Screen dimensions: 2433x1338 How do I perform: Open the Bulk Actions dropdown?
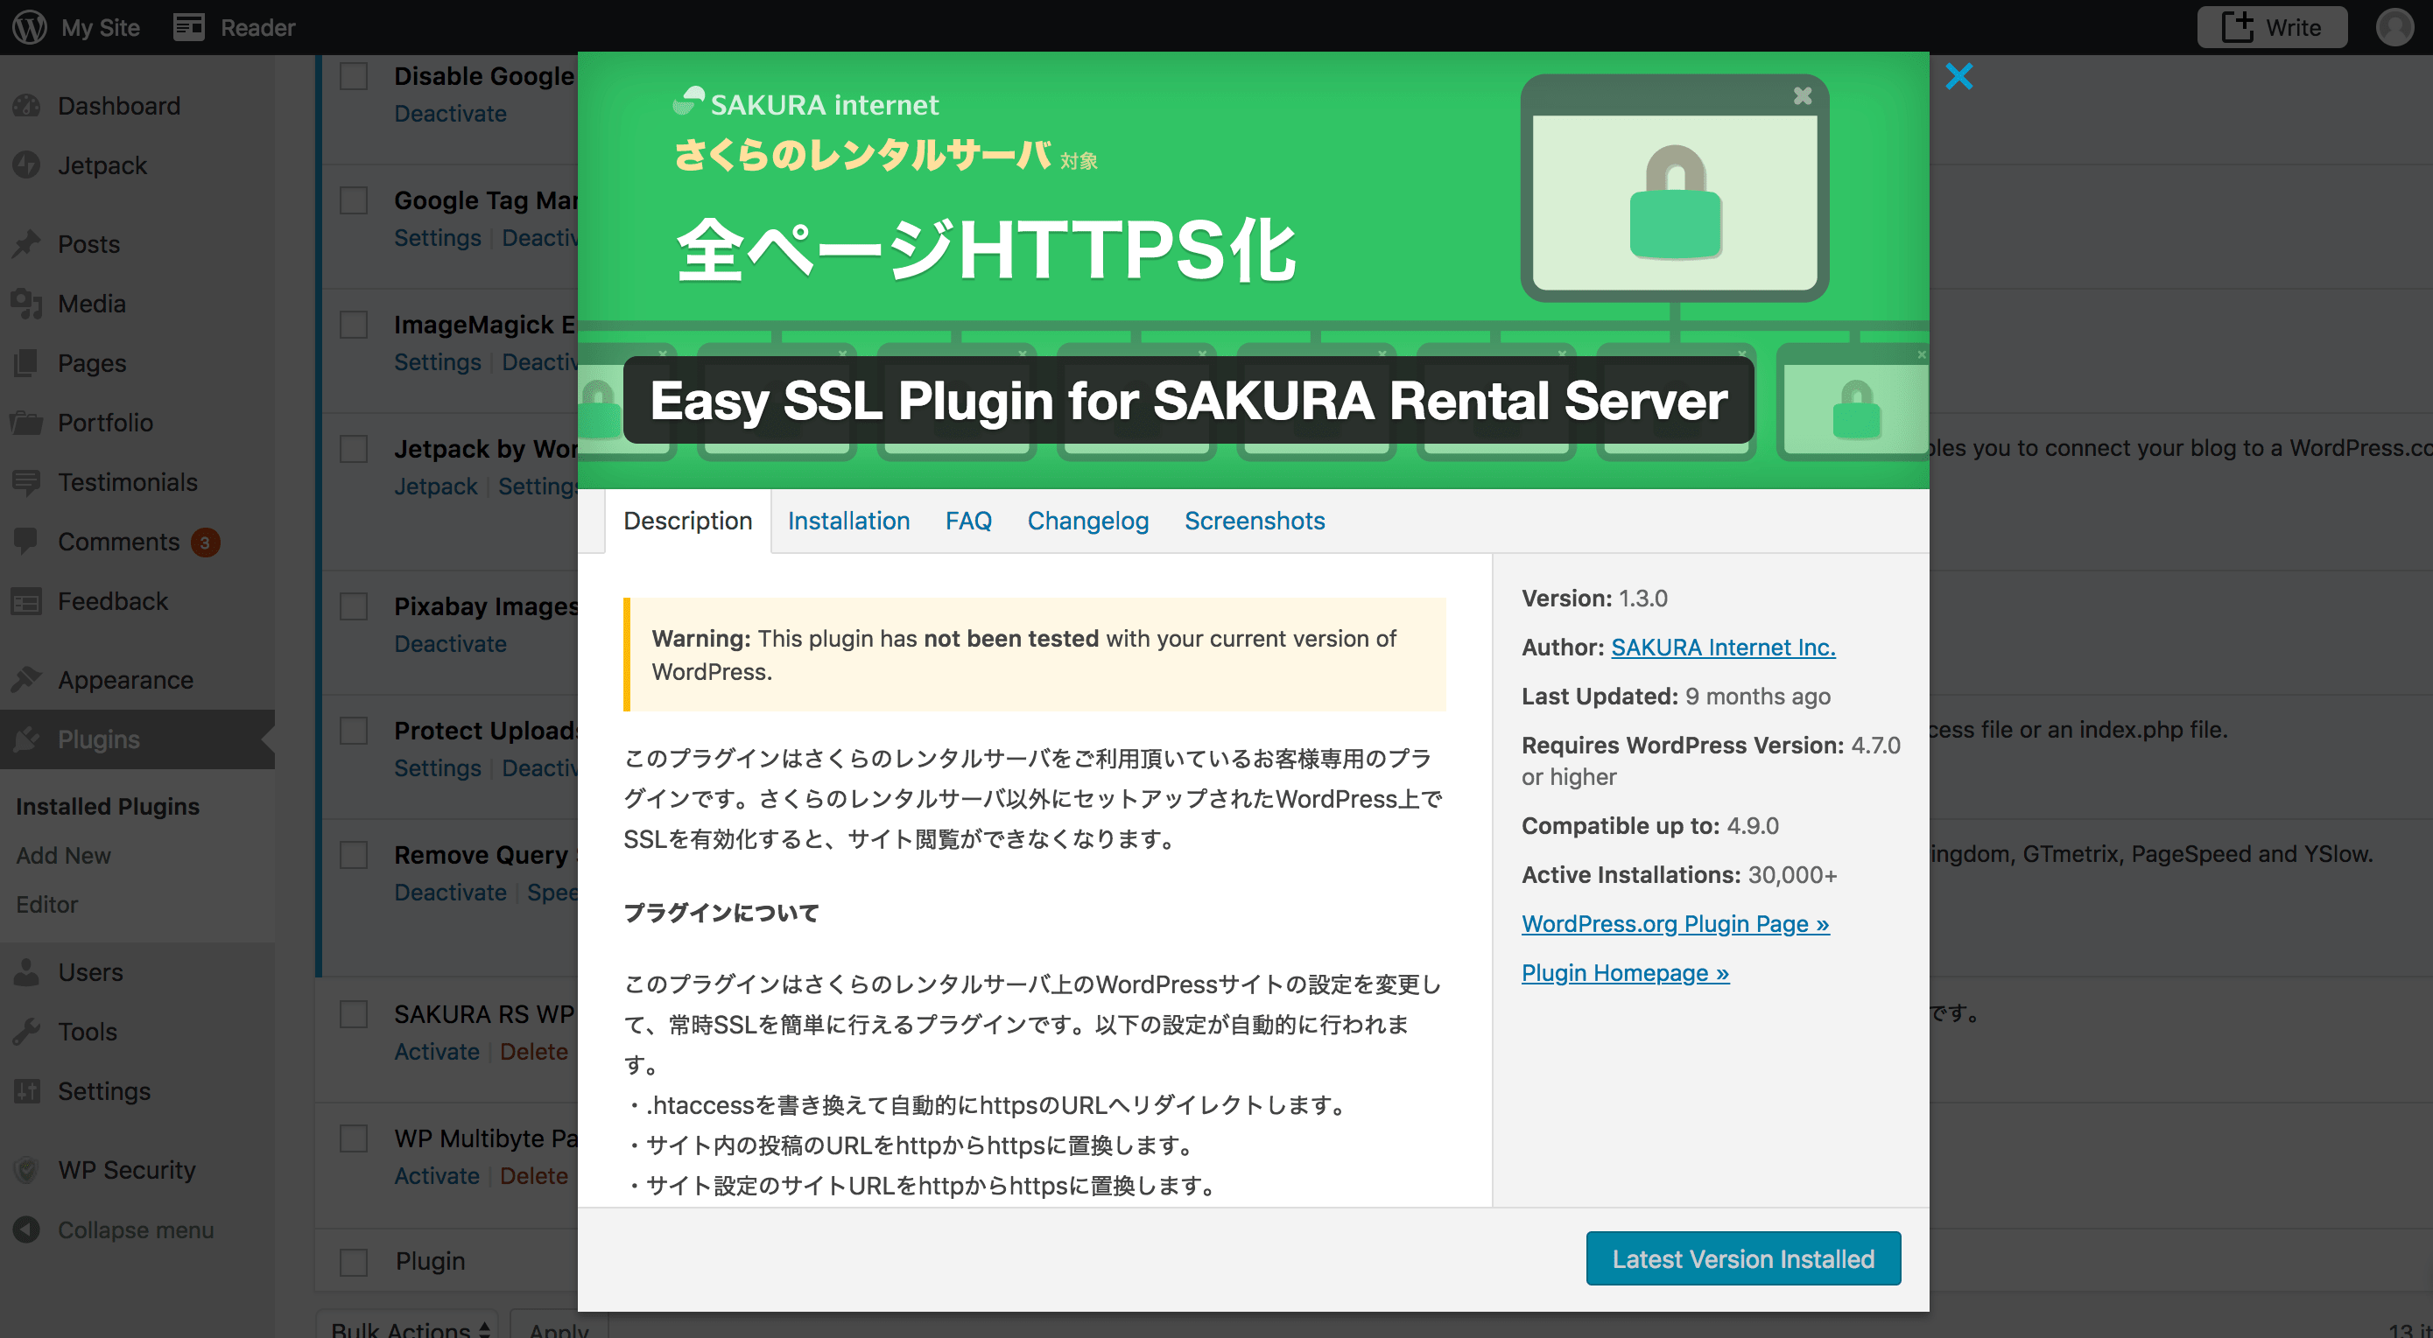coord(408,1325)
